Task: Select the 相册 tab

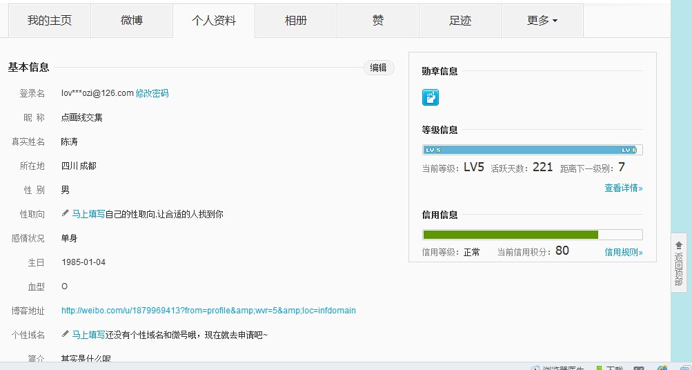Action: (x=296, y=21)
